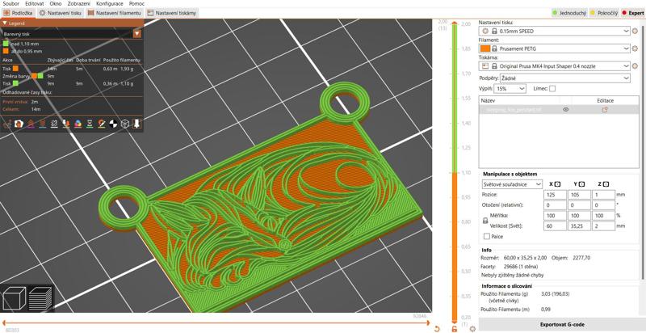The width and height of the screenshot is (646, 333).
Task: Open the Soubor menu
Action: click(x=10, y=3)
